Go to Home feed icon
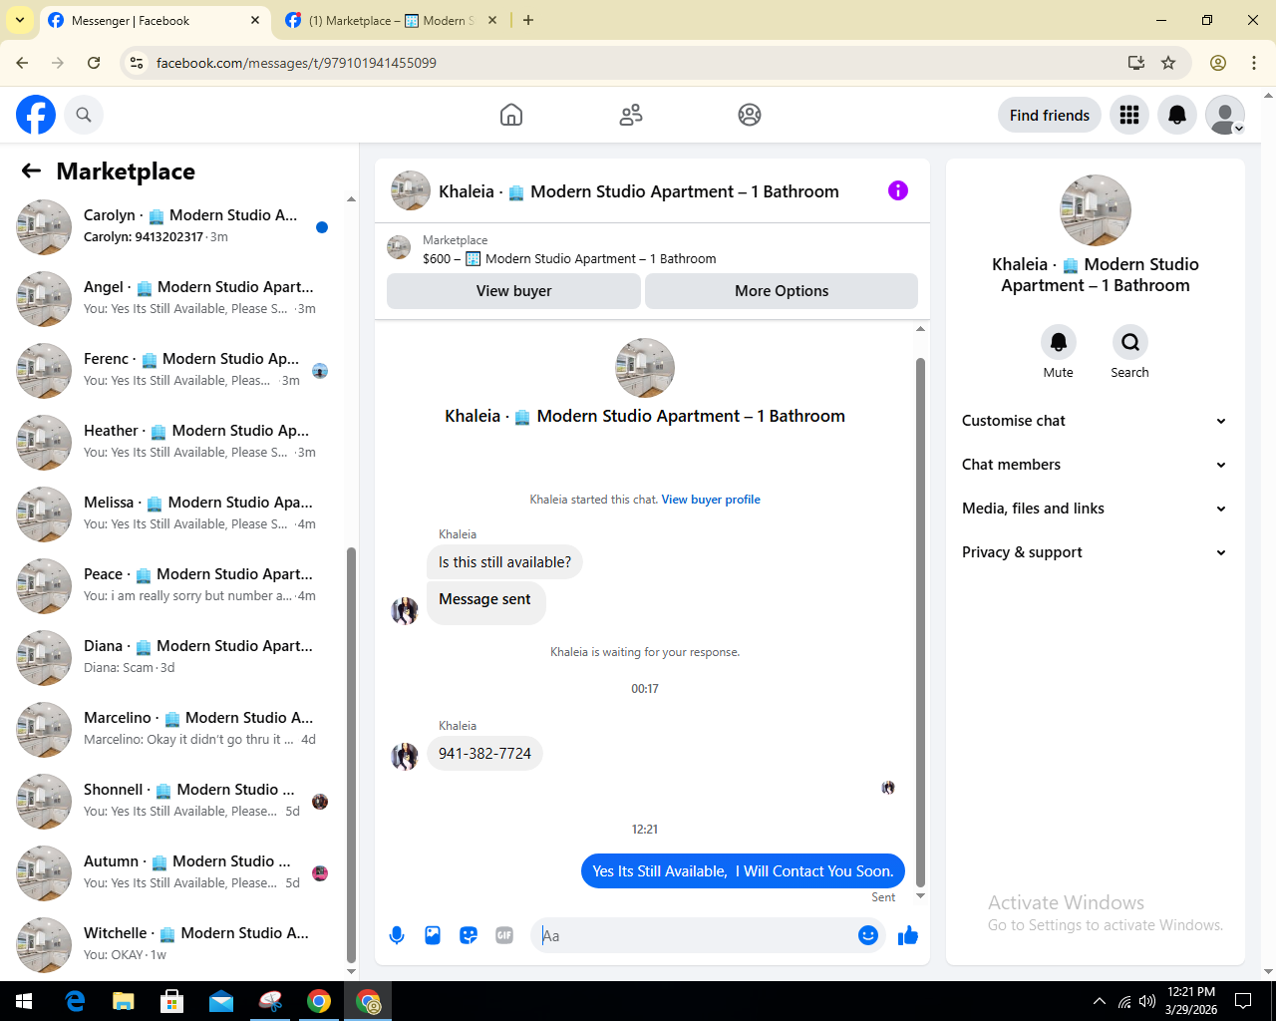1276x1021 pixels. [511, 115]
